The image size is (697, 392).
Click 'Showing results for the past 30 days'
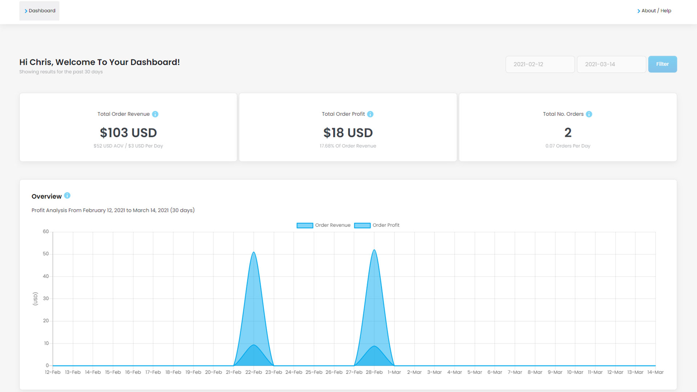[x=61, y=72]
